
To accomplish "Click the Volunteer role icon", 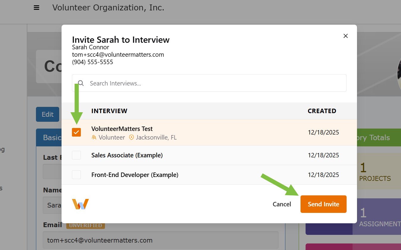I will (94, 137).
